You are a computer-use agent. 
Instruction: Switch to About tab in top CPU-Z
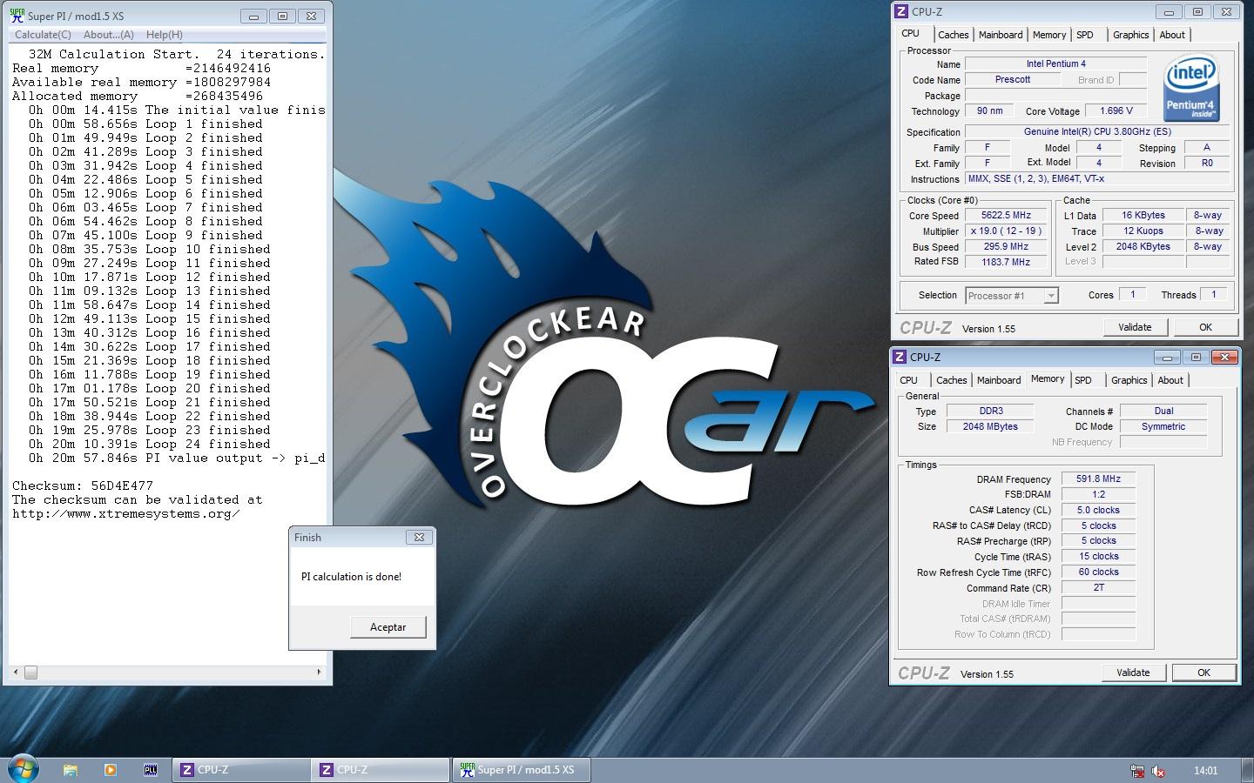(1172, 35)
